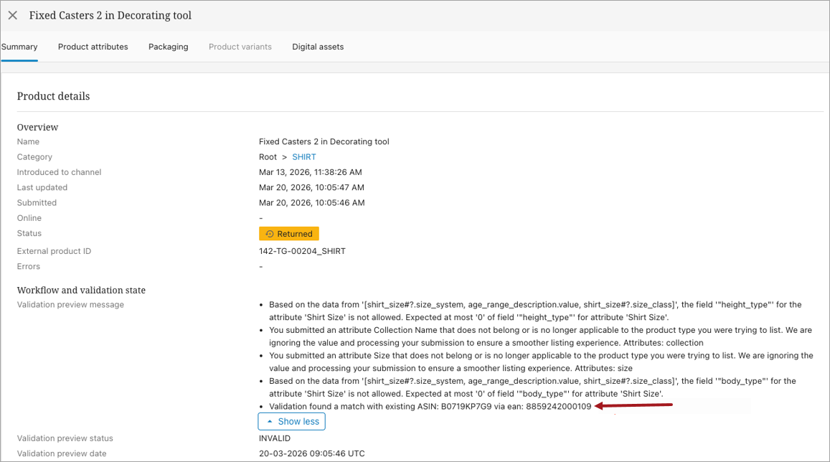This screenshot has width=830, height=462.
Task: Click the Last updated timestamp value
Action: click(311, 188)
